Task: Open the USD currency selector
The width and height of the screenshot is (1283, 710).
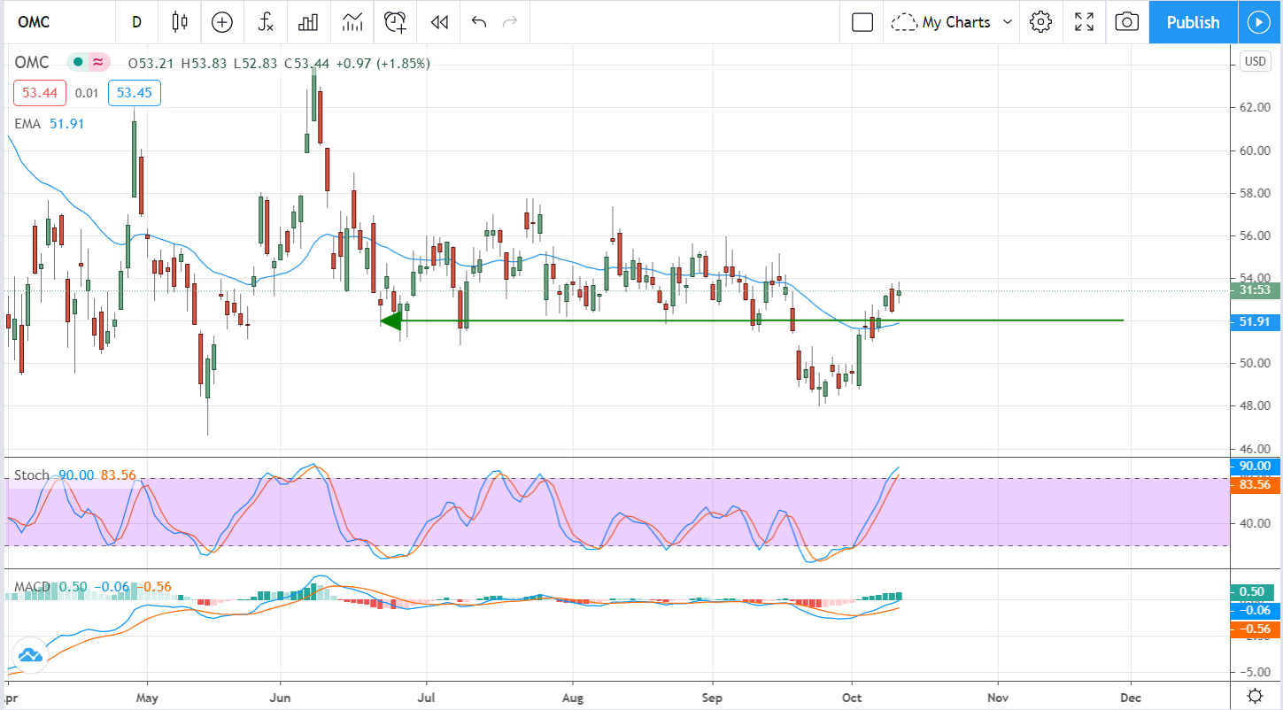Action: (1255, 61)
